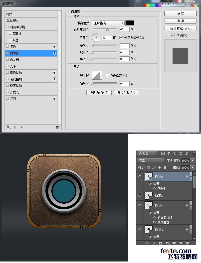Open 不透明度 100% dropdown arrow

(193, 161)
